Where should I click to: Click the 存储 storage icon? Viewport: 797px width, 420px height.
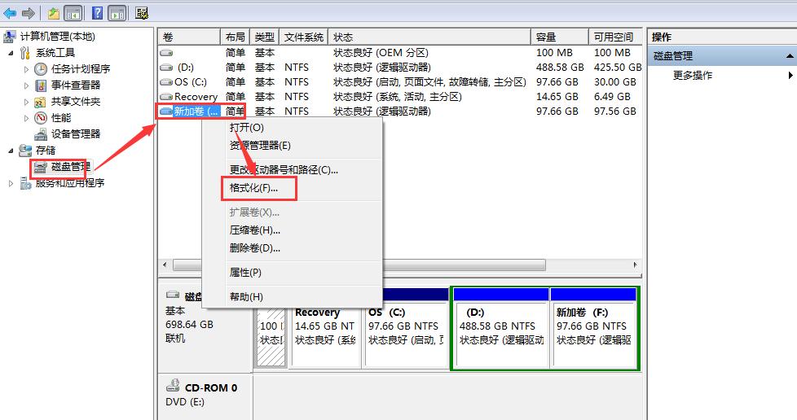[25, 151]
